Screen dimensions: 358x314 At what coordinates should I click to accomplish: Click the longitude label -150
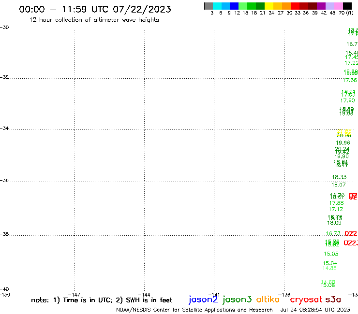click(x=5, y=295)
